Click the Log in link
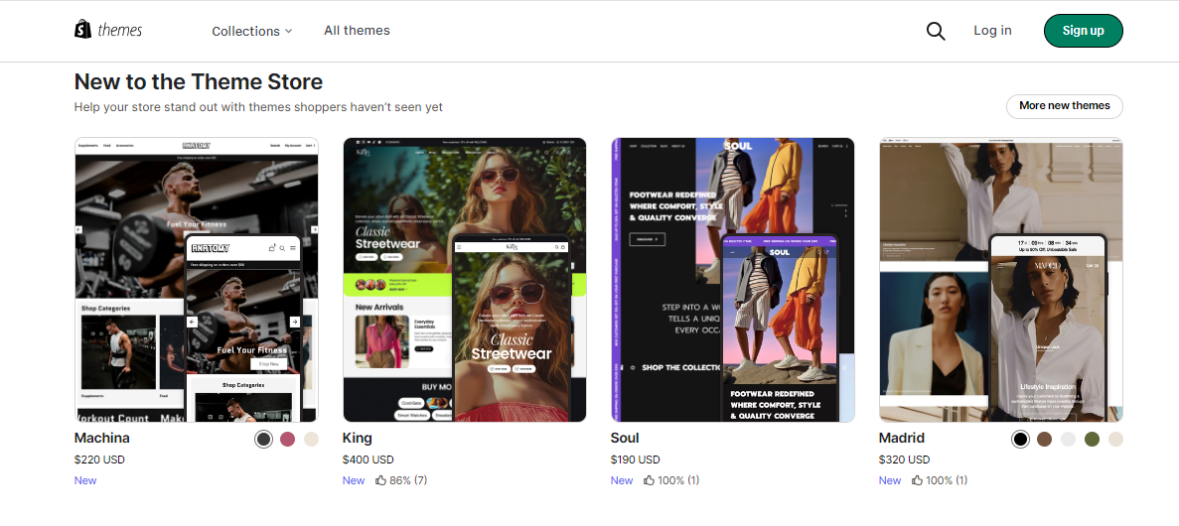Viewport: 1179px width, 526px height. pyautogui.click(x=992, y=31)
